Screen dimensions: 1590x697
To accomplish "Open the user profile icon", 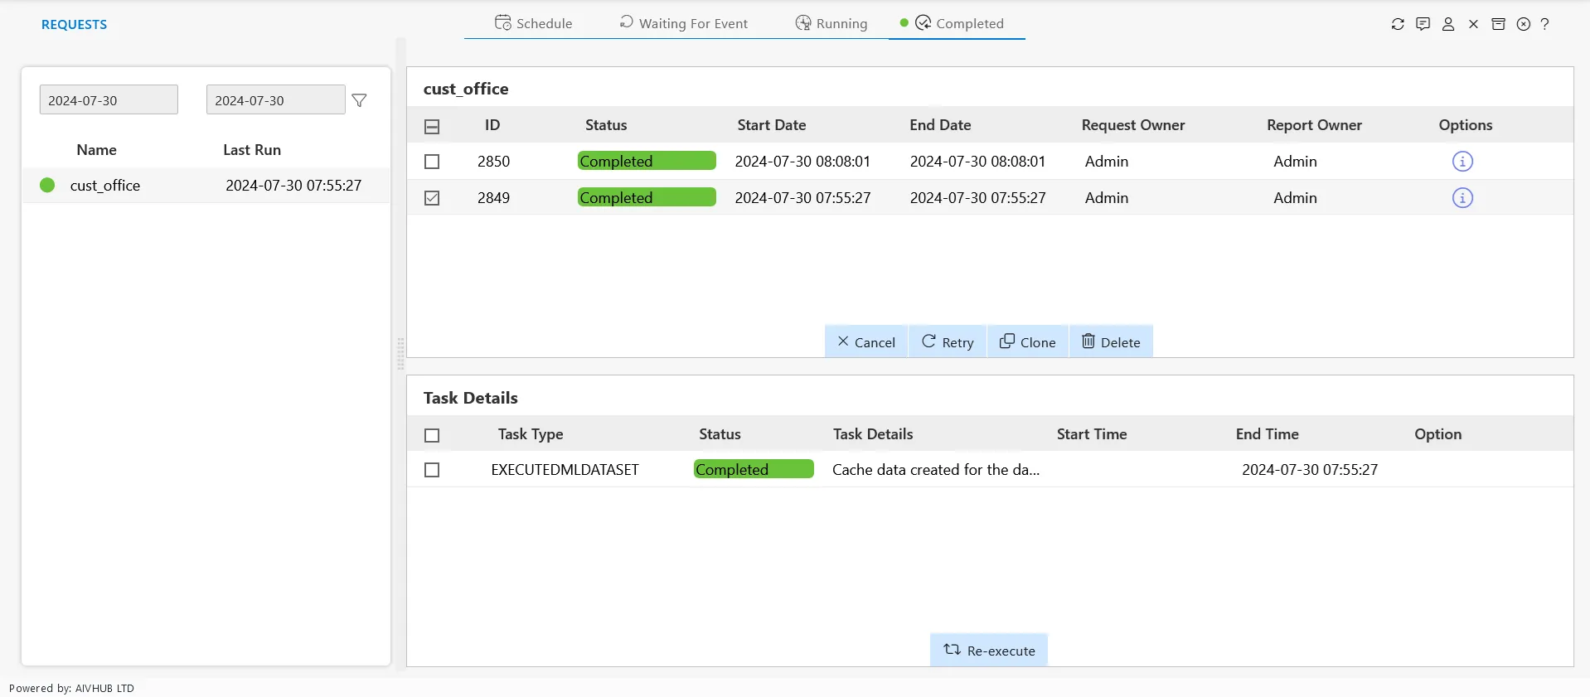I will click(1448, 24).
